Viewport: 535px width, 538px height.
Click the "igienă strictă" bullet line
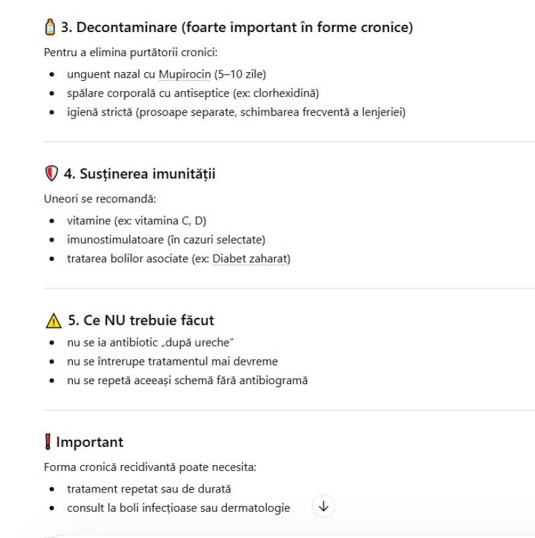236,112
